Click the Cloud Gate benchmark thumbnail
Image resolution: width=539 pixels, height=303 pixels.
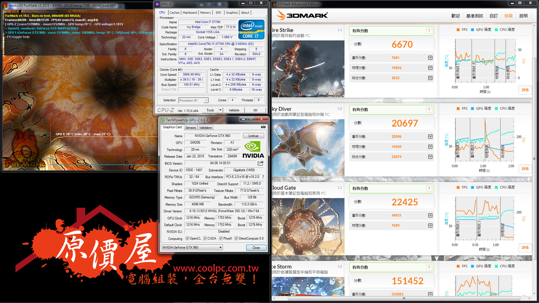pos(308,226)
